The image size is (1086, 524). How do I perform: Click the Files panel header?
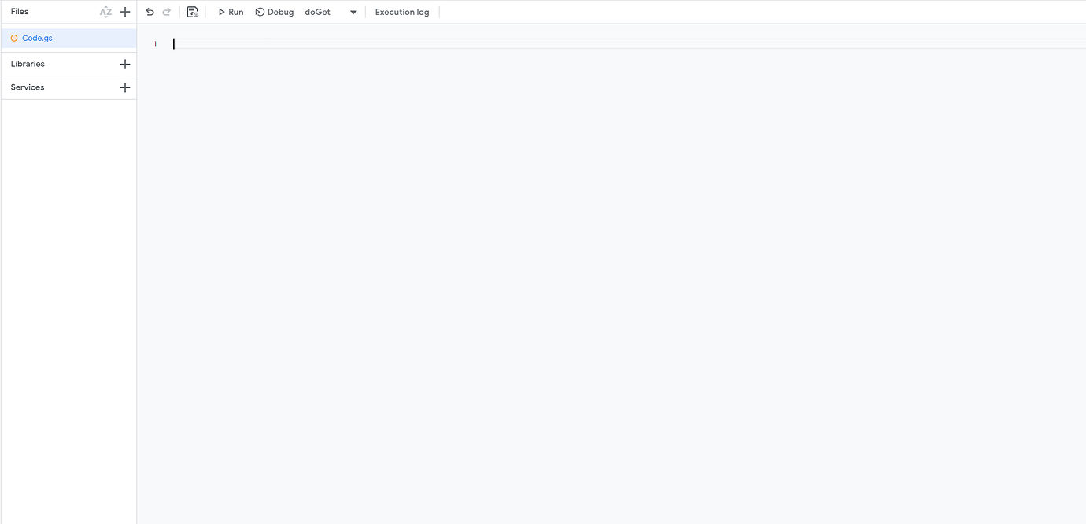tap(19, 11)
